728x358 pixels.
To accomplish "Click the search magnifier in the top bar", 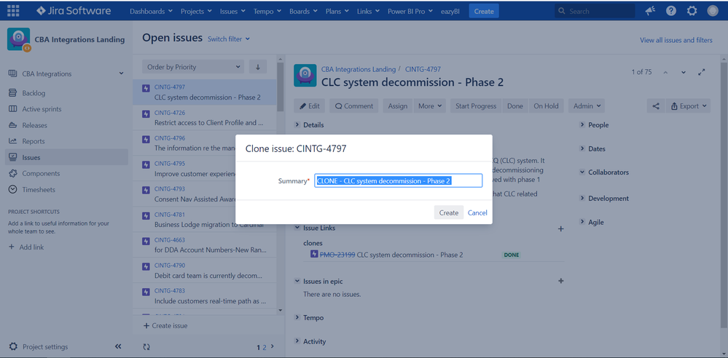I will pyautogui.click(x=562, y=11).
